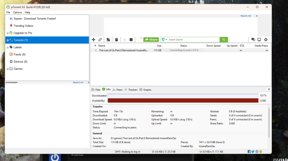The width and height of the screenshot is (288, 161).
Task: Sort by Up Speed column header
Action: 230,46
